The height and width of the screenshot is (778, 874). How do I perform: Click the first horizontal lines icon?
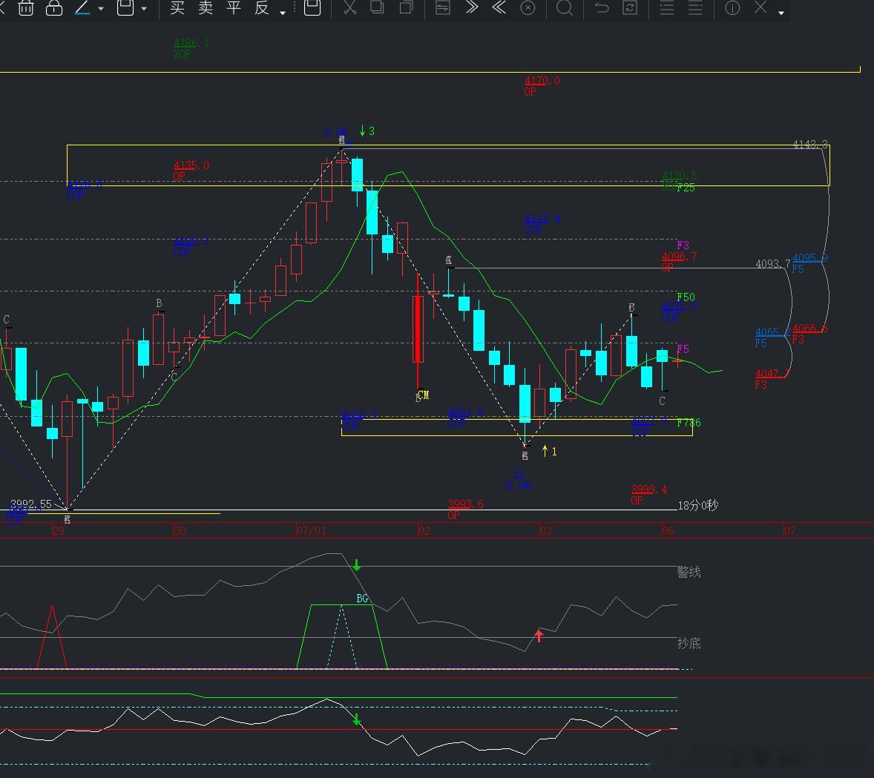[667, 7]
